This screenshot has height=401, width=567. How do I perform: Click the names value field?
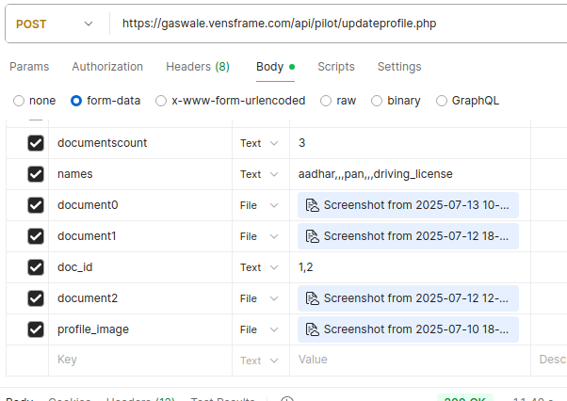click(410, 174)
